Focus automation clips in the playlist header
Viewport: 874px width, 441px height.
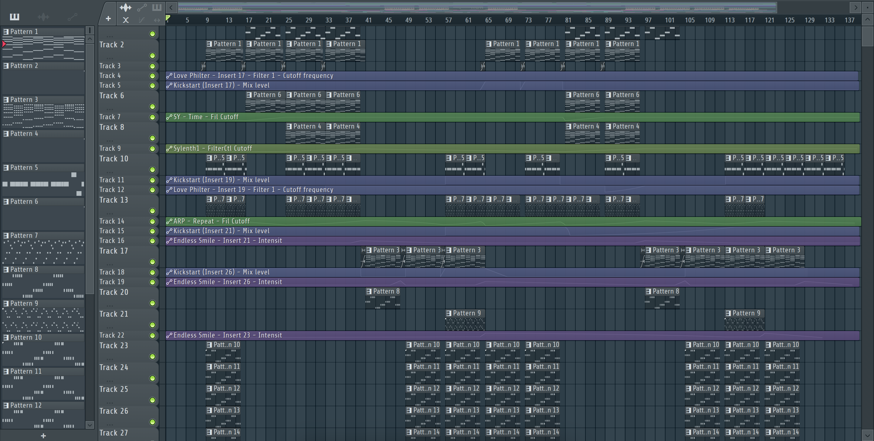[x=142, y=8]
